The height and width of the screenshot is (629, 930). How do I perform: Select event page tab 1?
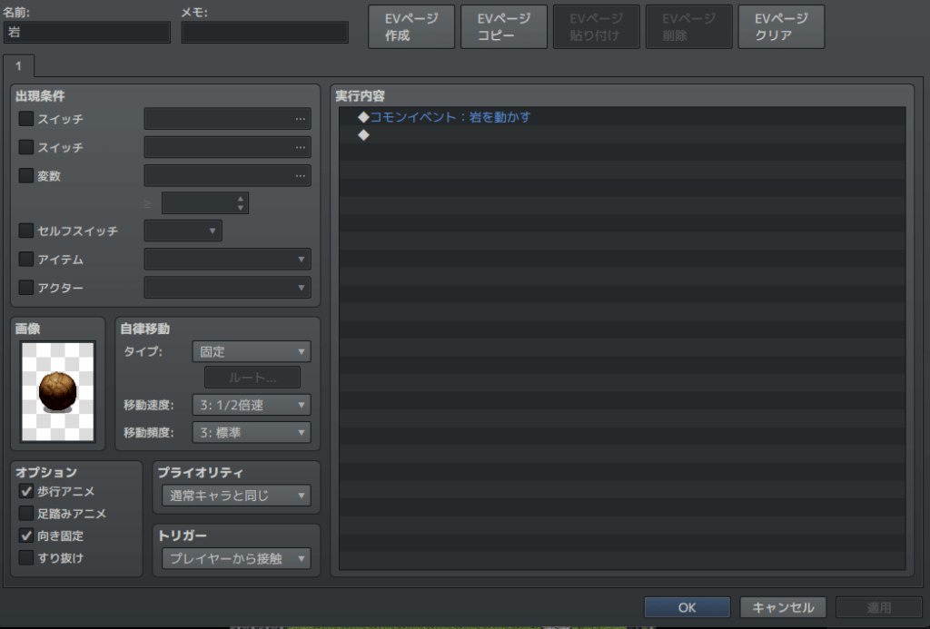[18, 66]
